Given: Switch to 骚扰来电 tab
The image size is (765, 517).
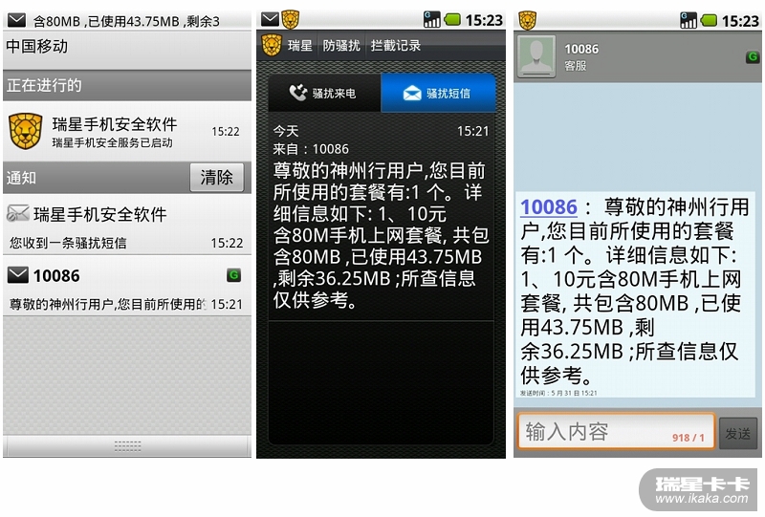Looking at the screenshot, I should 324,93.
